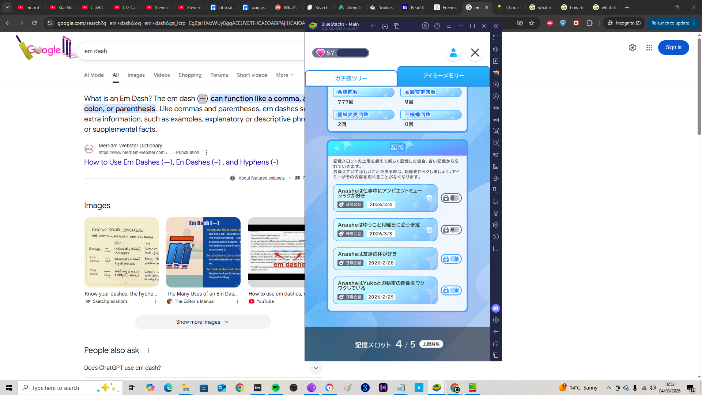Click the Know your dashes image thumbnail
The height and width of the screenshot is (395, 702).
coord(121,252)
